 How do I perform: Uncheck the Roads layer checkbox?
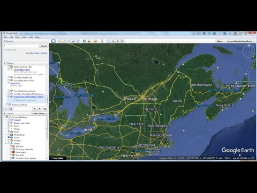(9, 132)
